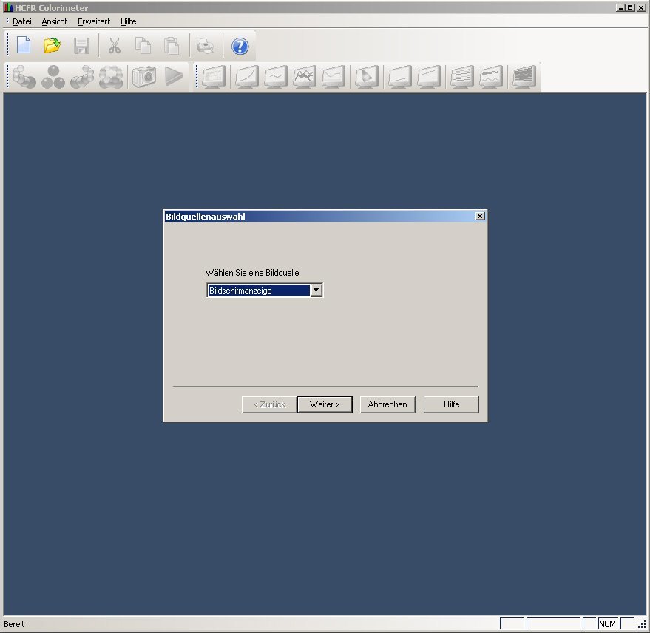Click the HCFR Colorimeter title bar icon
Viewport: 650px width, 633px height.
tap(8, 7)
